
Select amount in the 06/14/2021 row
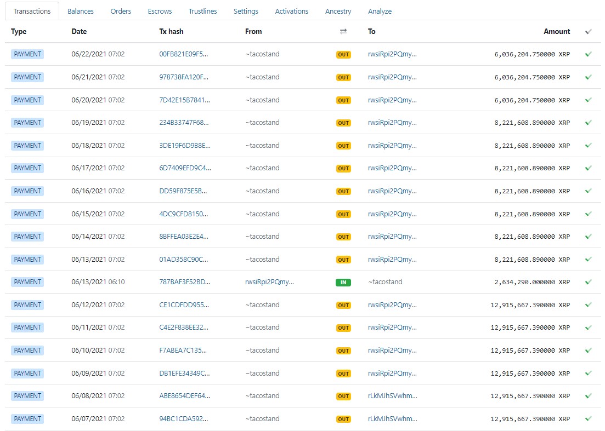tap(532, 237)
